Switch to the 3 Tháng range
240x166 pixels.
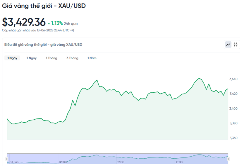point(72,58)
